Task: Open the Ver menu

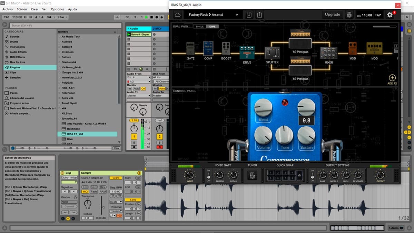Action: coord(45,9)
